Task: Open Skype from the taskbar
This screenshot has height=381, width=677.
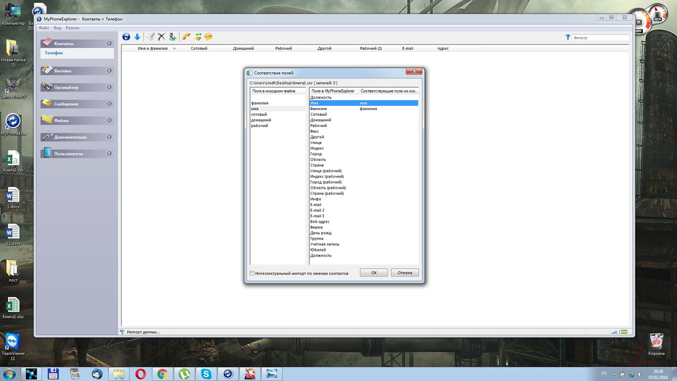Action: [206, 374]
